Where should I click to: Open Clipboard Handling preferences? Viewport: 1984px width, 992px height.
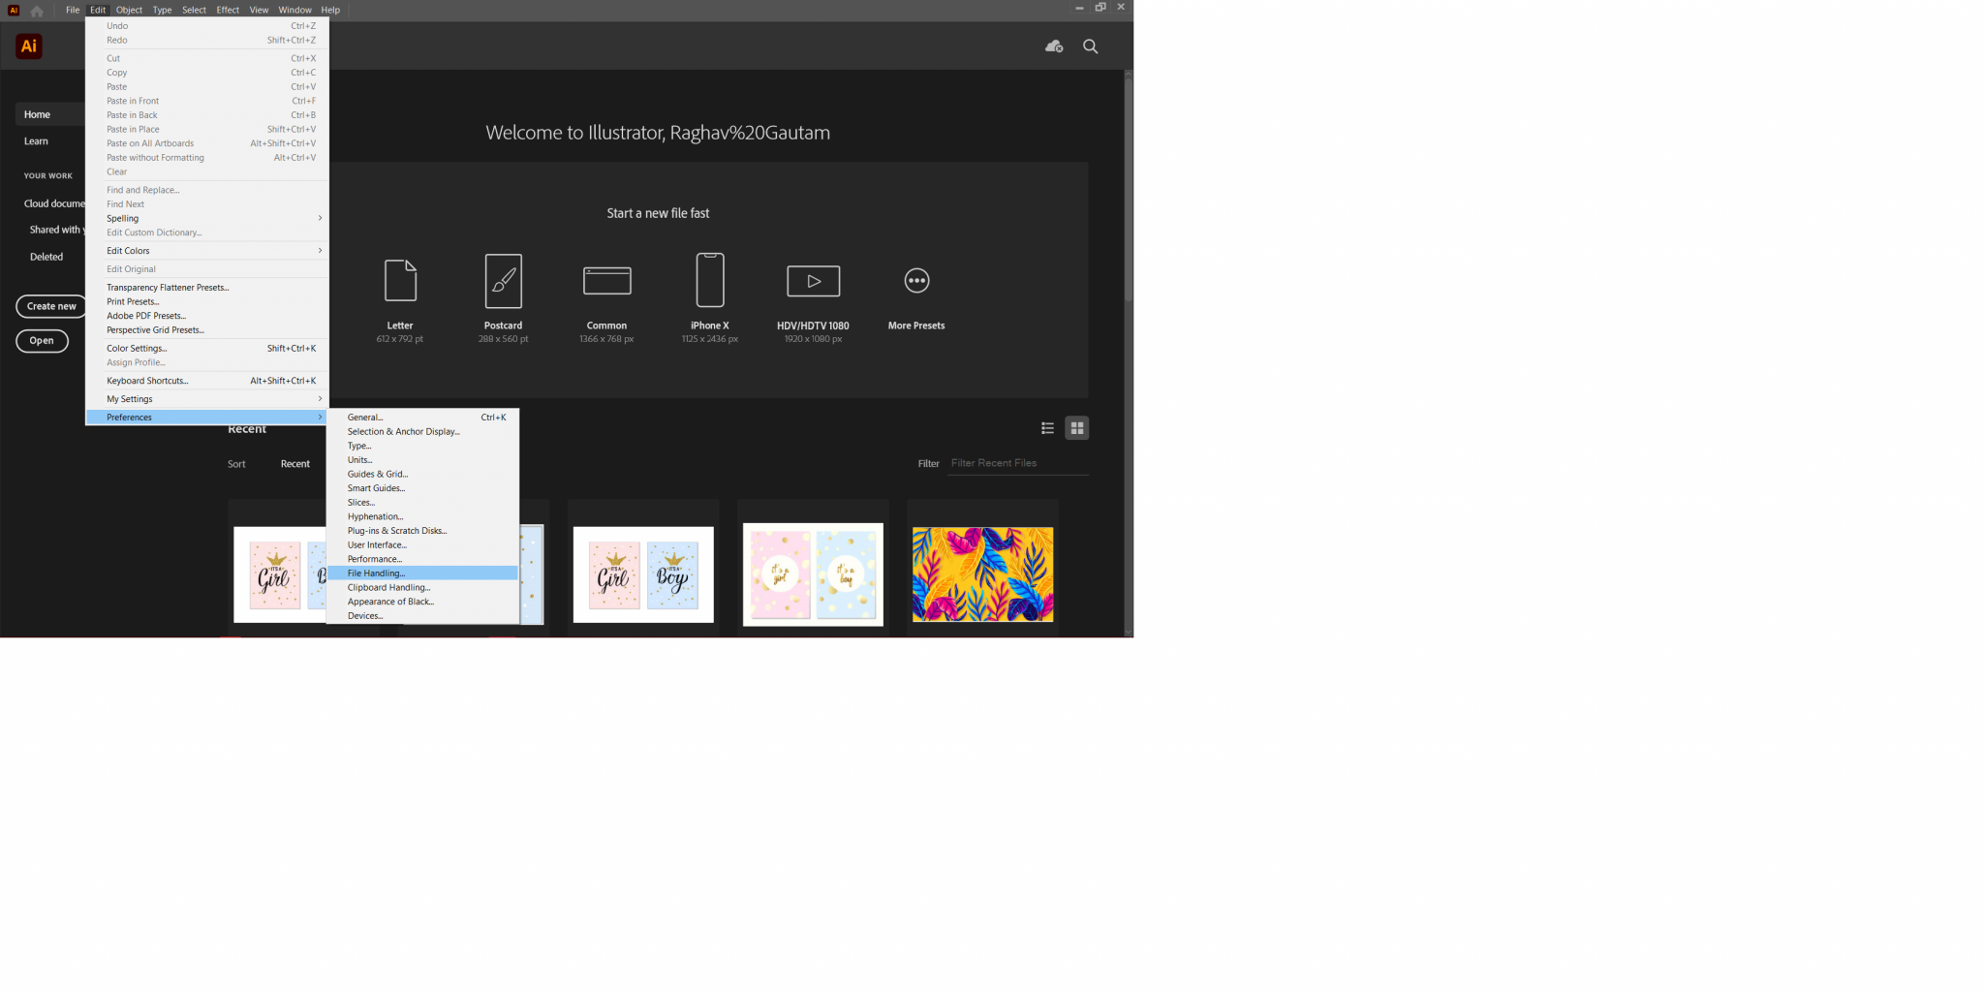(x=422, y=588)
